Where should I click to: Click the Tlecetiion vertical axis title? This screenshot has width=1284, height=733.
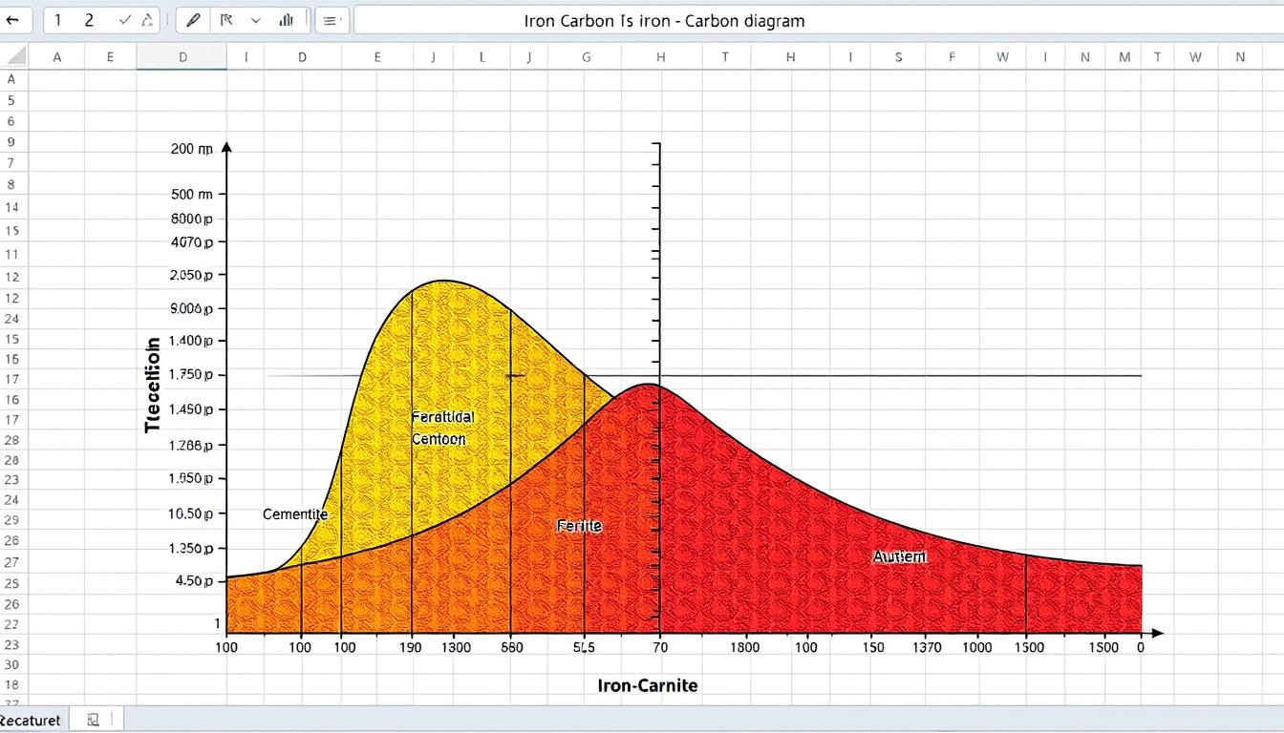(153, 385)
